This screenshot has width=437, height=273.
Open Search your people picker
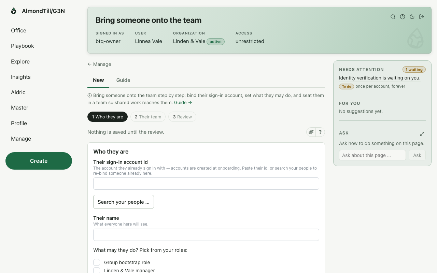(x=124, y=202)
